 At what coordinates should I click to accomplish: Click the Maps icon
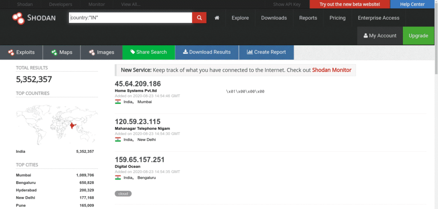pos(54,52)
